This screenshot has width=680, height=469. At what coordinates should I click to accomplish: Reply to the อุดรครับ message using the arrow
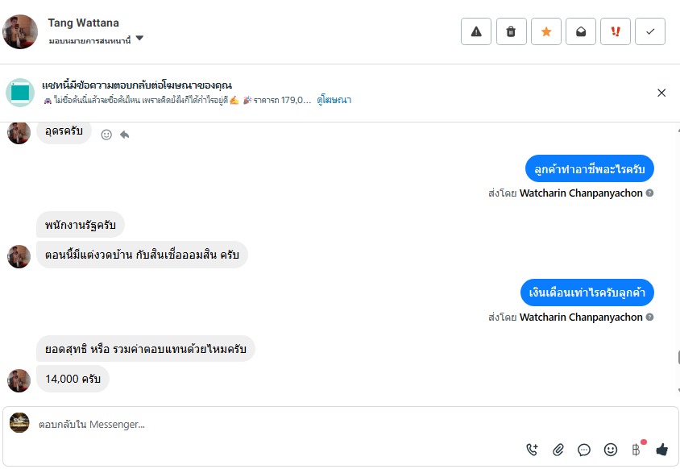pyautogui.click(x=125, y=135)
